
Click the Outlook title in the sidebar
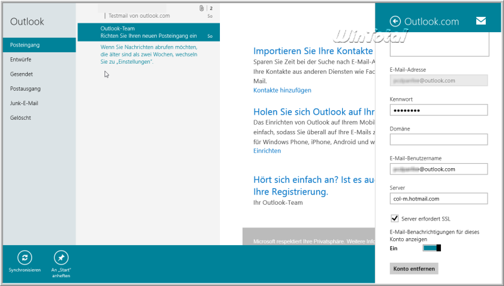(27, 21)
